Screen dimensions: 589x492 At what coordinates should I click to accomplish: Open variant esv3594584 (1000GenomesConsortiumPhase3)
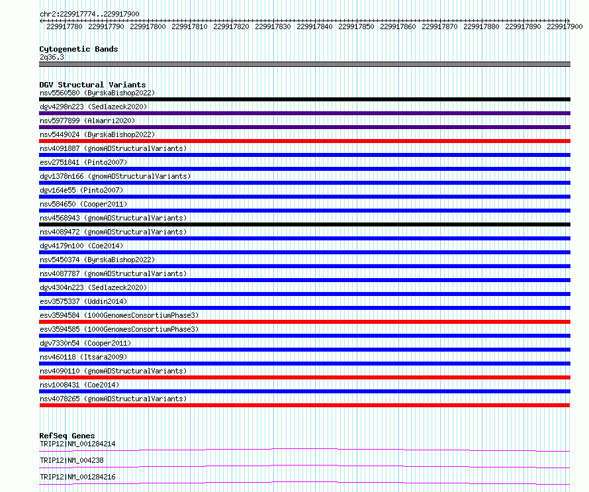coord(119,315)
